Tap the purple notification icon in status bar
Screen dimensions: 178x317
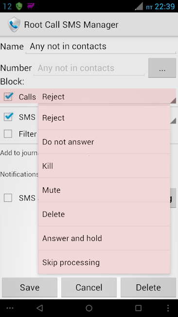[x=31, y=6]
